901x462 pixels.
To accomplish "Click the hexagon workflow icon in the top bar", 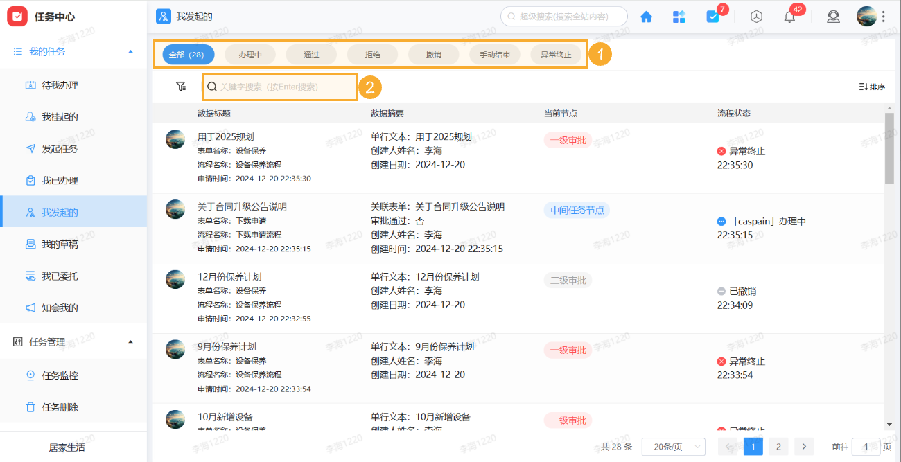I will pyautogui.click(x=756, y=16).
